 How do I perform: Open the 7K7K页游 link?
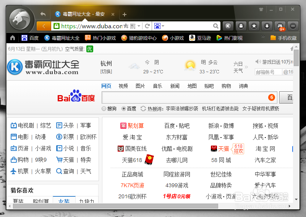point(132,185)
